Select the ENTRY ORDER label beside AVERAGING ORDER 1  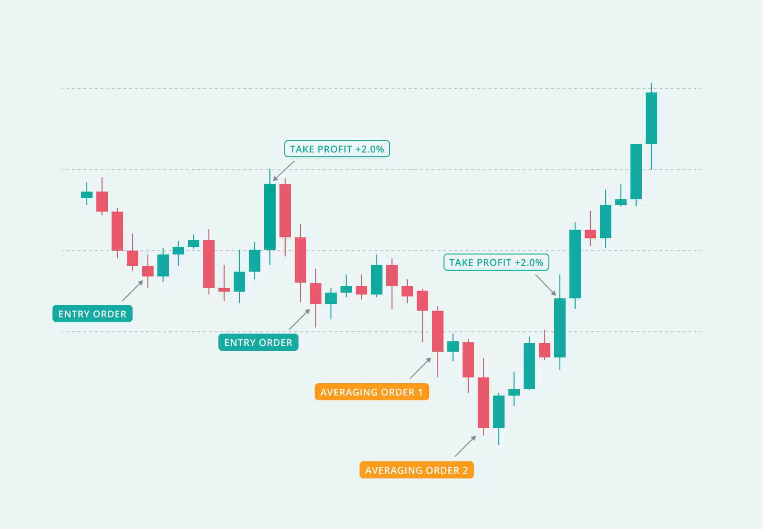(258, 342)
